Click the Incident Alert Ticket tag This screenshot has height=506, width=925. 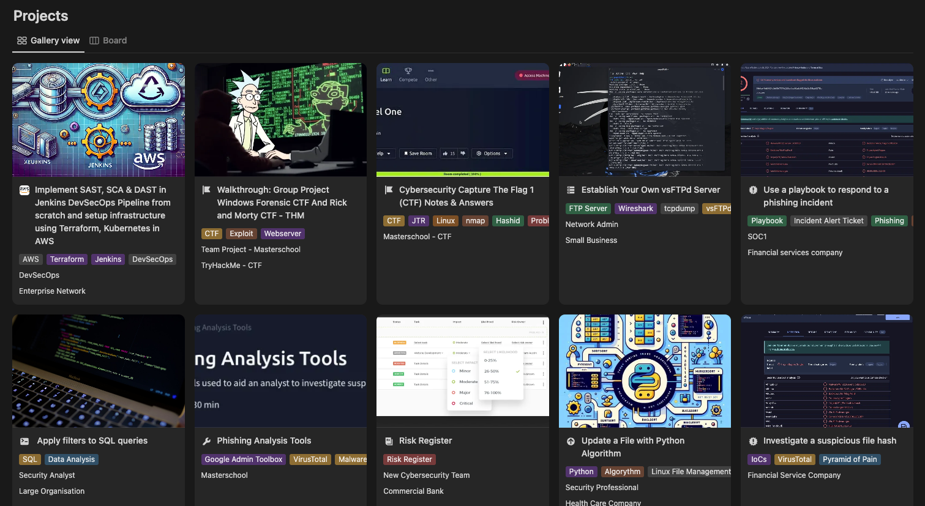(829, 221)
